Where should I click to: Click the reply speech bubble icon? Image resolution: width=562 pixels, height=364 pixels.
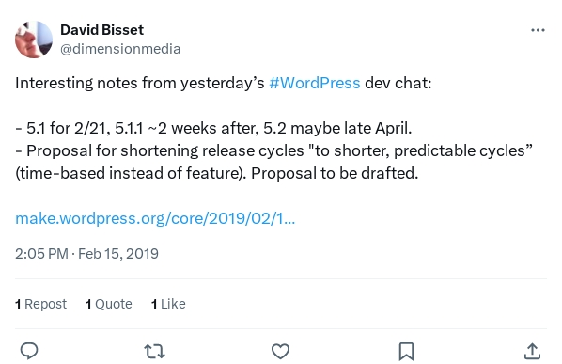(29, 351)
